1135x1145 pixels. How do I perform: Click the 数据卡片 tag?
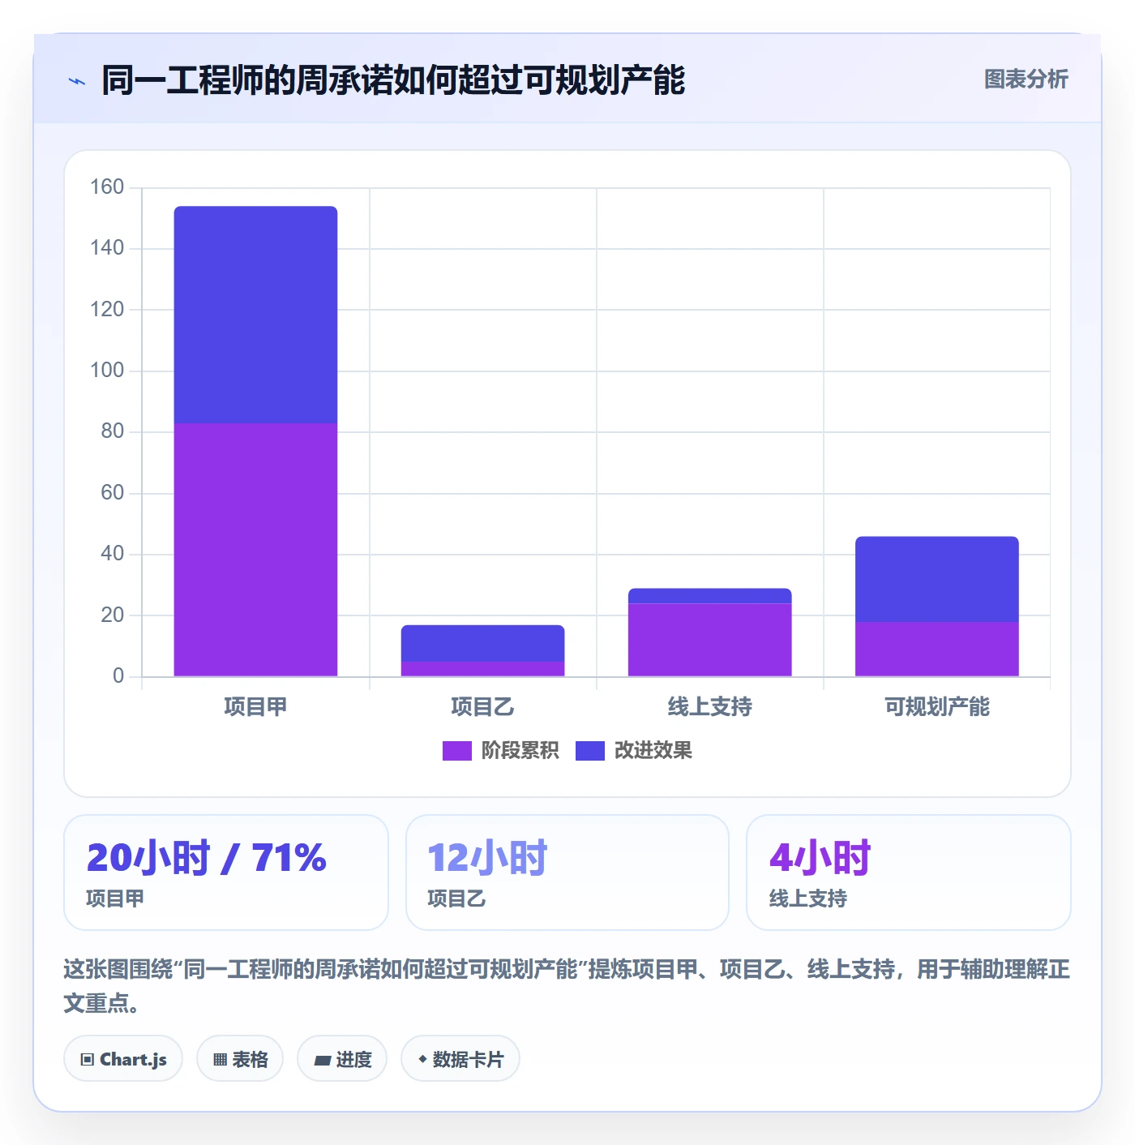point(460,1058)
